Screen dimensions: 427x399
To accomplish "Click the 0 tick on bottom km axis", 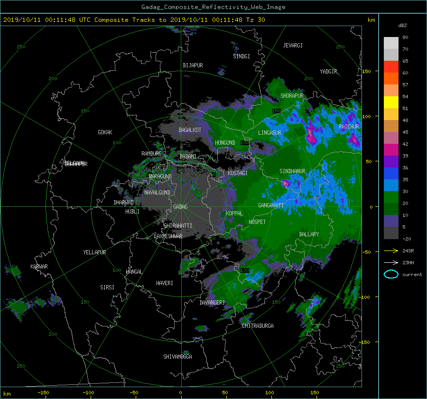I will tap(181, 393).
